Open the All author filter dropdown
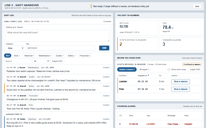This screenshot has height=128, width=206. (41, 61)
